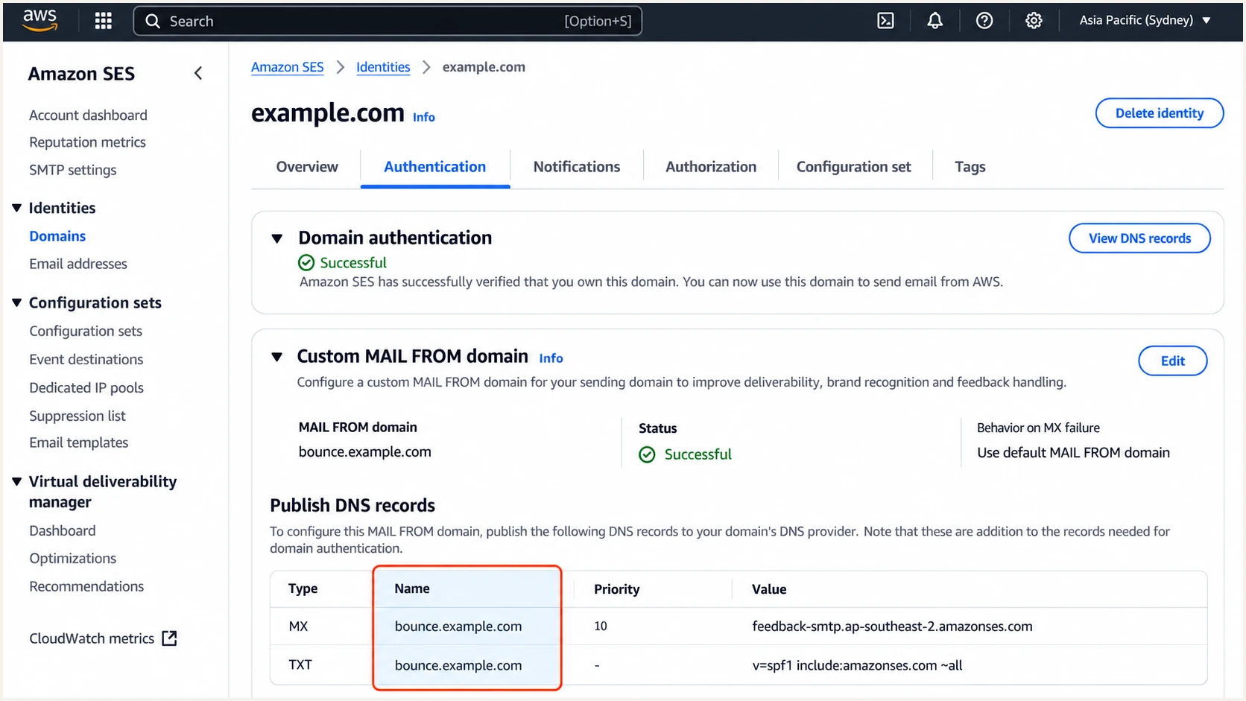Switch to the Tags tab

[970, 167]
